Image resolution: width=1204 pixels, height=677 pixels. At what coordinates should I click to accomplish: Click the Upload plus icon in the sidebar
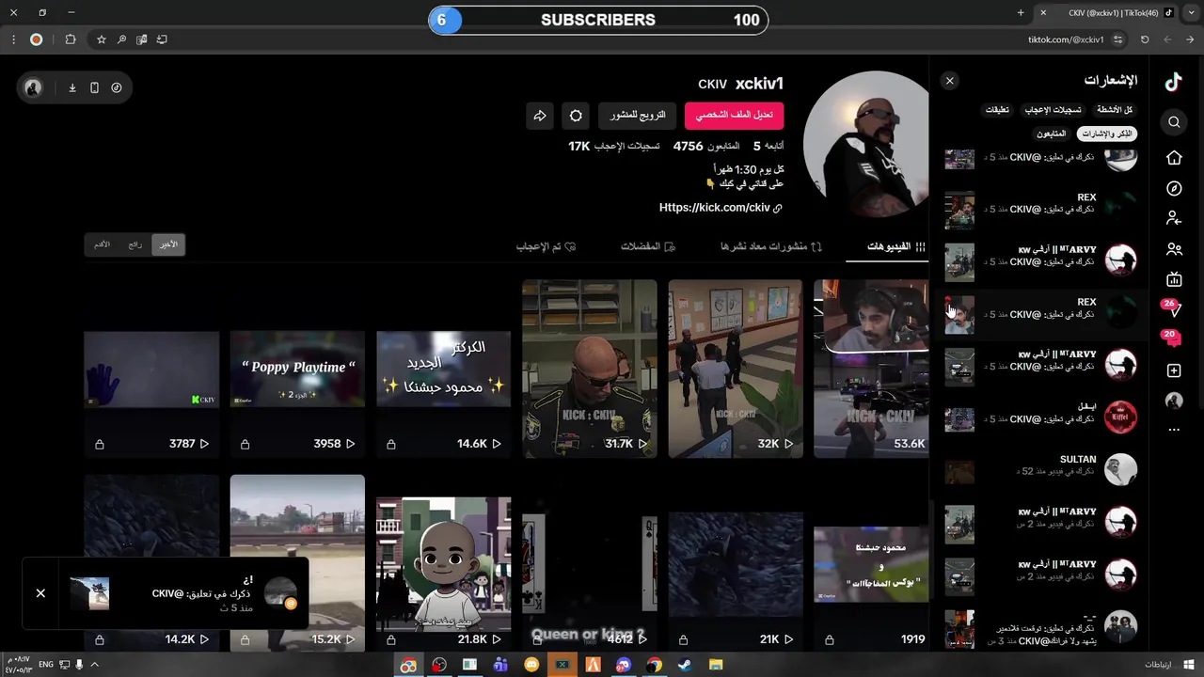[x=1174, y=370]
